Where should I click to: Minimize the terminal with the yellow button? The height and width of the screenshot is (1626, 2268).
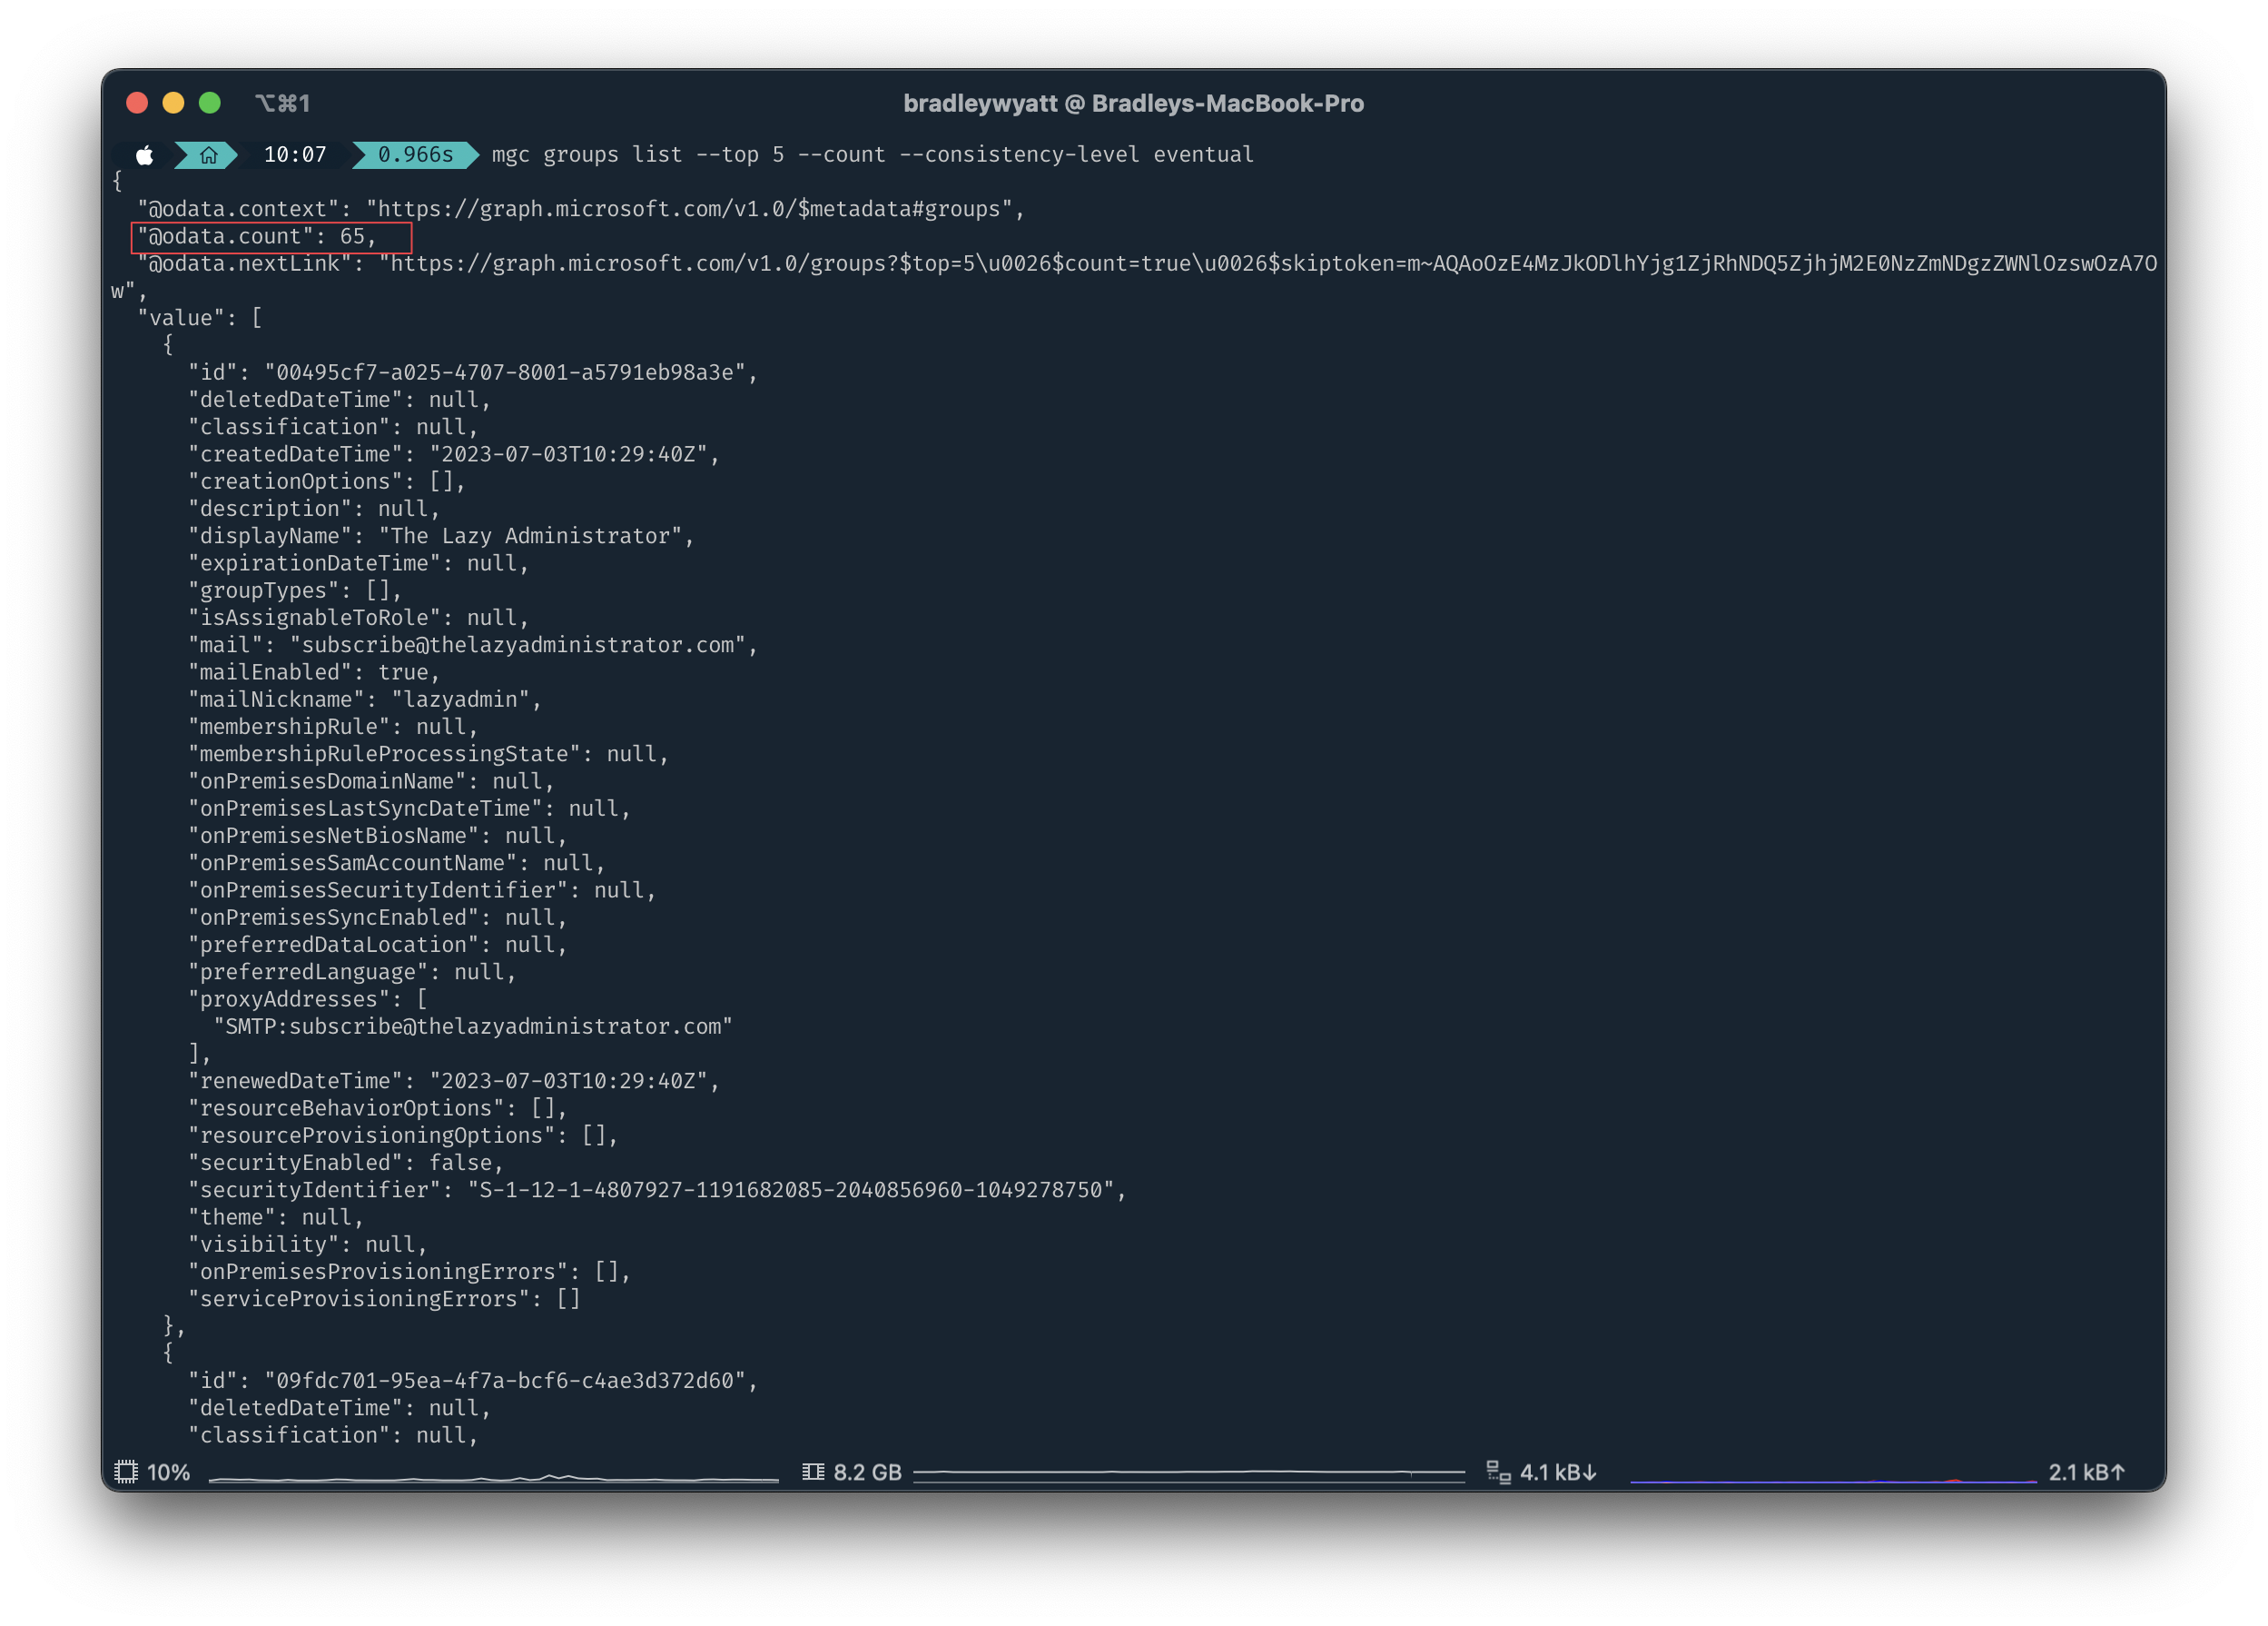[174, 103]
